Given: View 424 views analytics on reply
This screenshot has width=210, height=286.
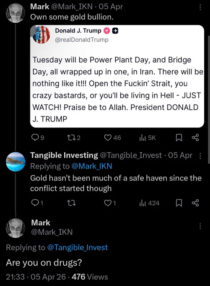Looking at the screenshot, I should (x=149, y=203).
